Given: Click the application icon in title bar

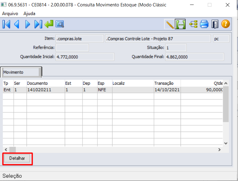Looking at the screenshot, I should click(x=3, y=5).
